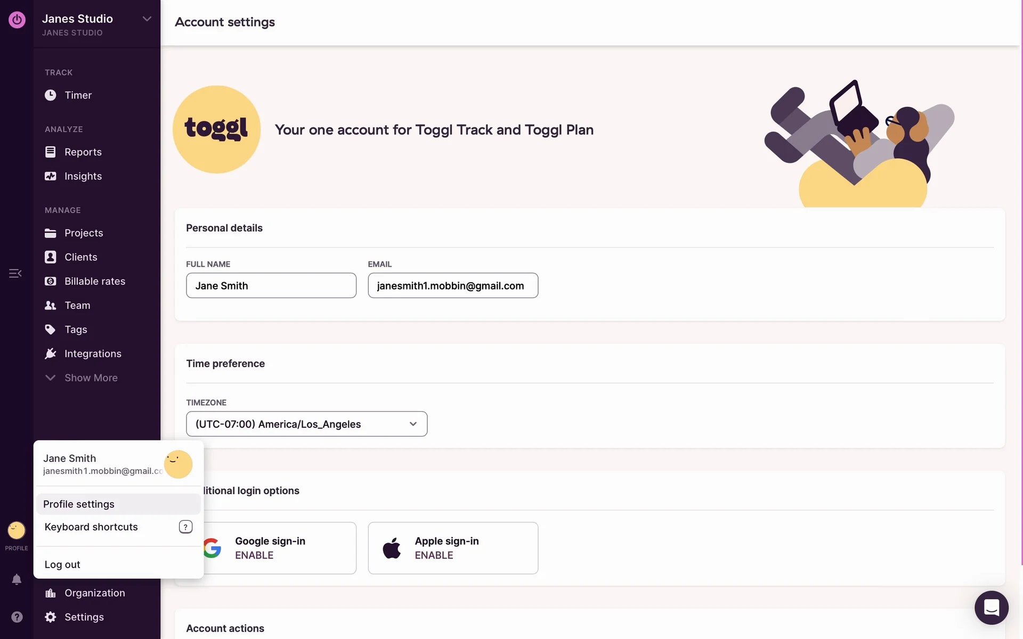The height and width of the screenshot is (639, 1023).
Task: Open the chat support widget
Action: pyautogui.click(x=991, y=608)
